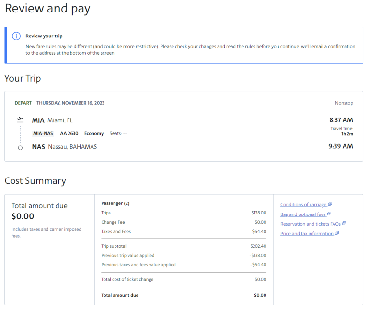Click external-link icon after Price and tax information
The image size is (369, 309).
pyautogui.click(x=337, y=233)
